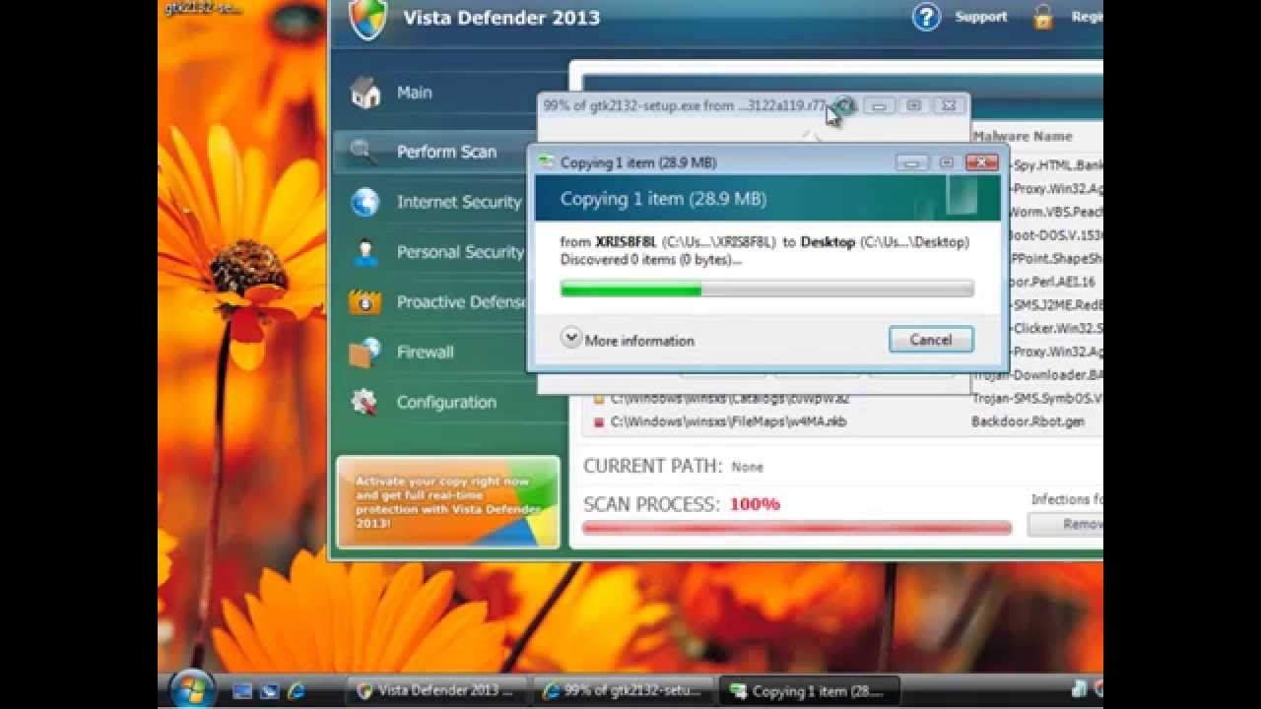Click the Desktop destination name in copy dialog
1261x709 pixels.
828,241
